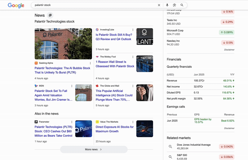Click S&P 500 0.056% change badge
Viewport: 248px width, 160px height.
pyautogui.click(x=227, y=157)
